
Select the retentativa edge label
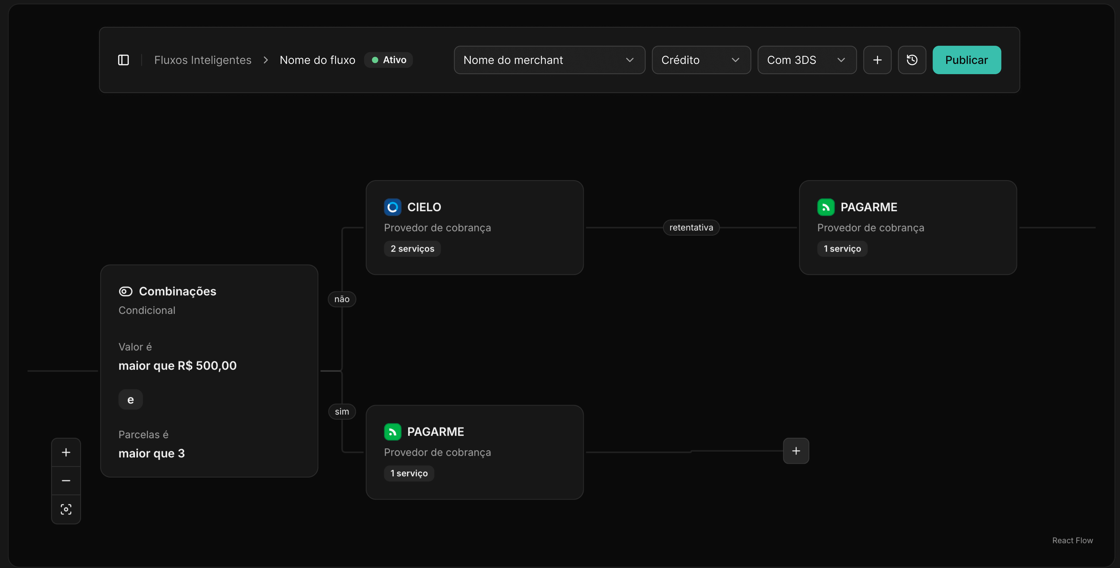coord(691,227)
